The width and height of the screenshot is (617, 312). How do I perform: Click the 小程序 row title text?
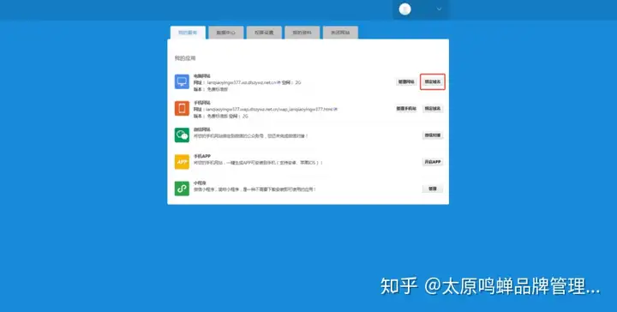coord(200,183)
